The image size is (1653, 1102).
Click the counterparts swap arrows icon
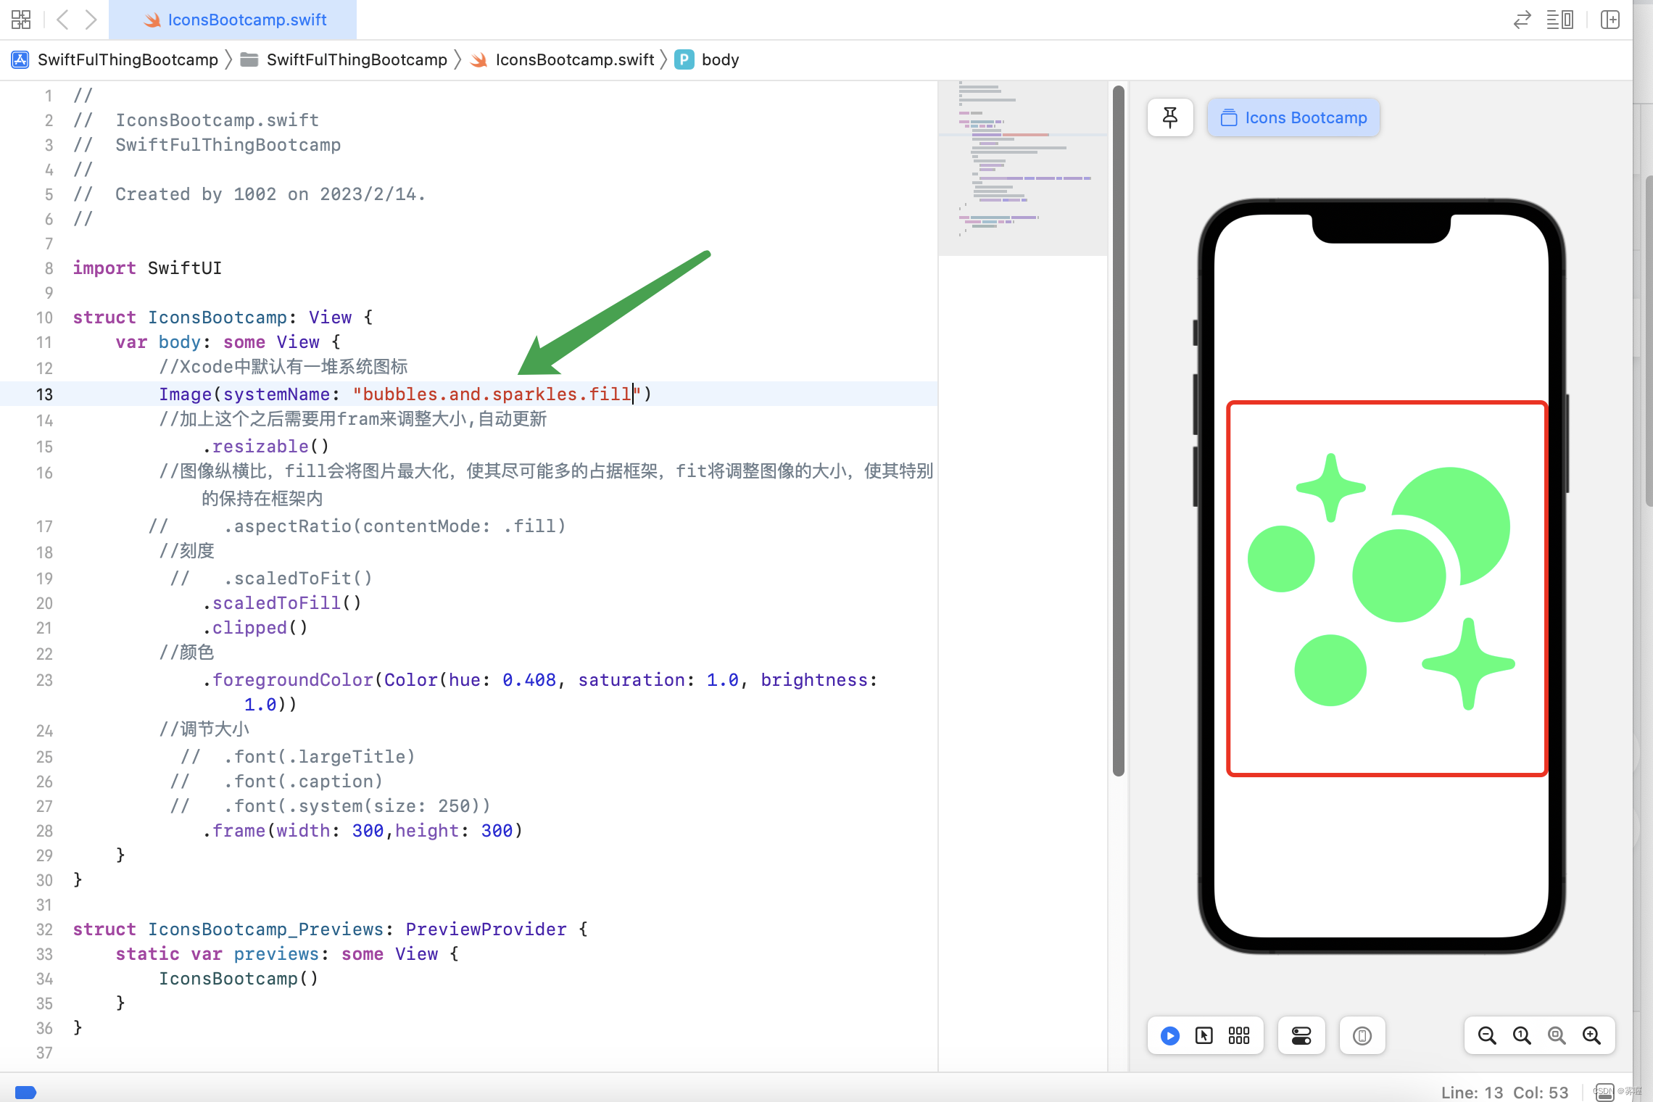pyautogui.click(x=1521, y=20)
